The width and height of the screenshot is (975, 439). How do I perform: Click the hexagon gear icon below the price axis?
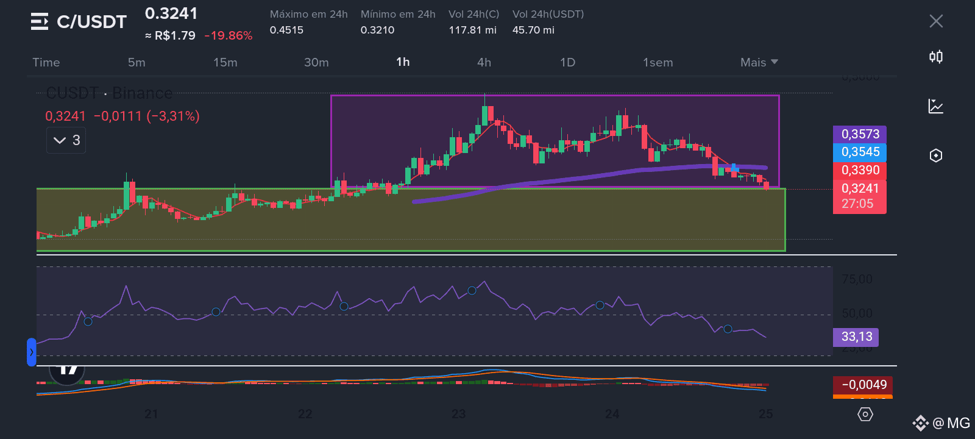click(x=865, y=415)
